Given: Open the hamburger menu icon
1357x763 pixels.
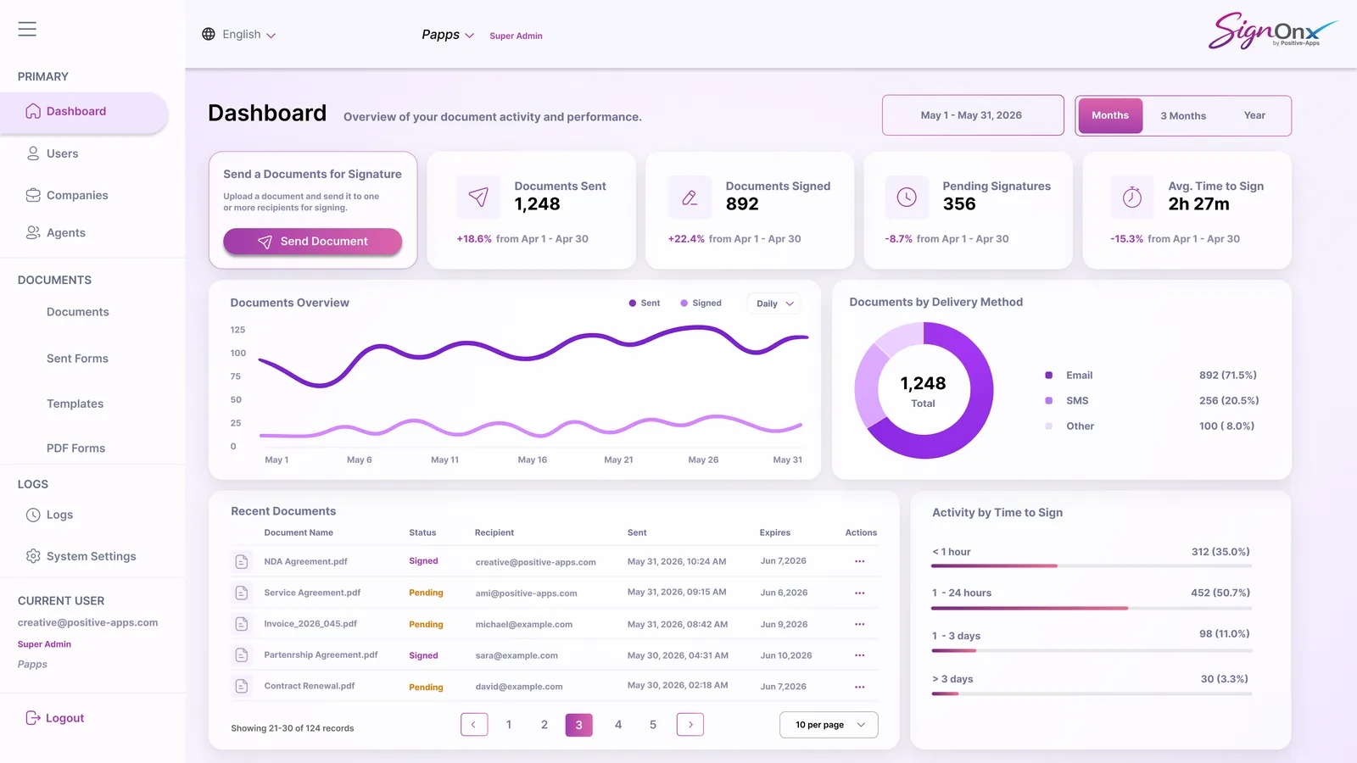Looking at the screenshot, I should [27, 29].
